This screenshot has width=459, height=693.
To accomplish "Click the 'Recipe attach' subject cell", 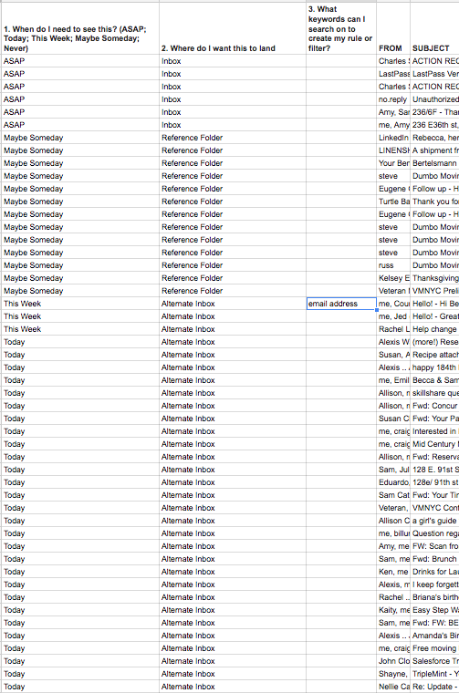I will coord(434,355).
